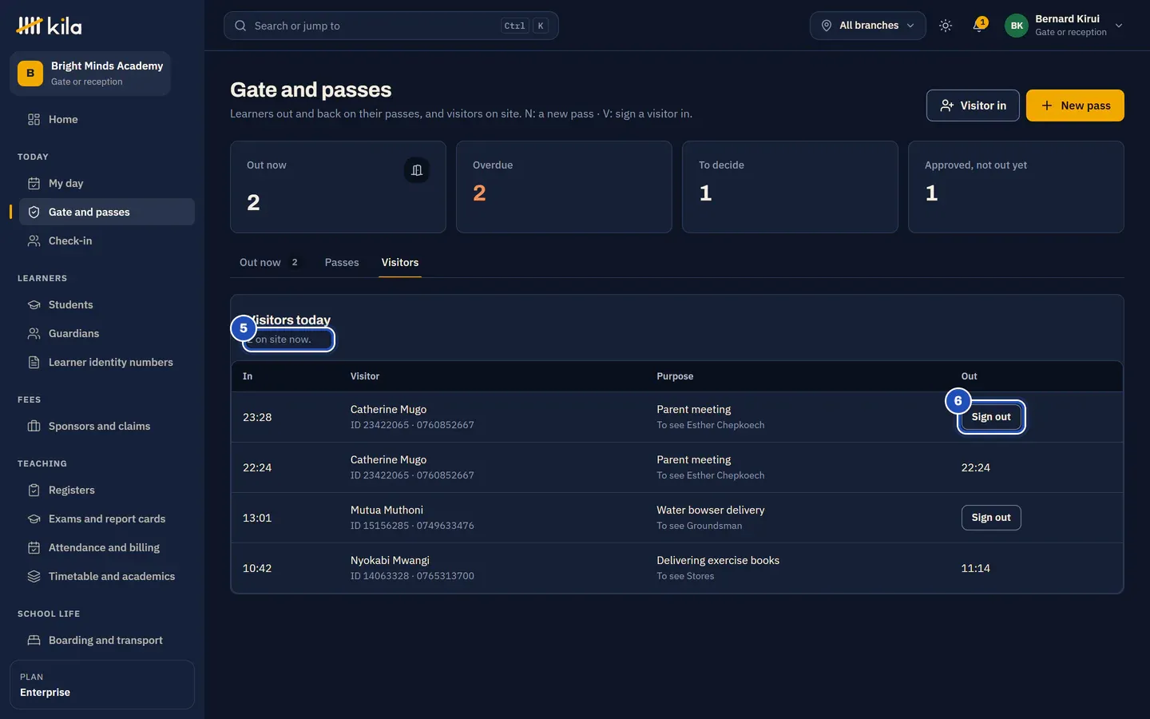The width and height of the screenshot is (1150, 719).
Task: Switch to the Out now tab
Action: [270, 262]
